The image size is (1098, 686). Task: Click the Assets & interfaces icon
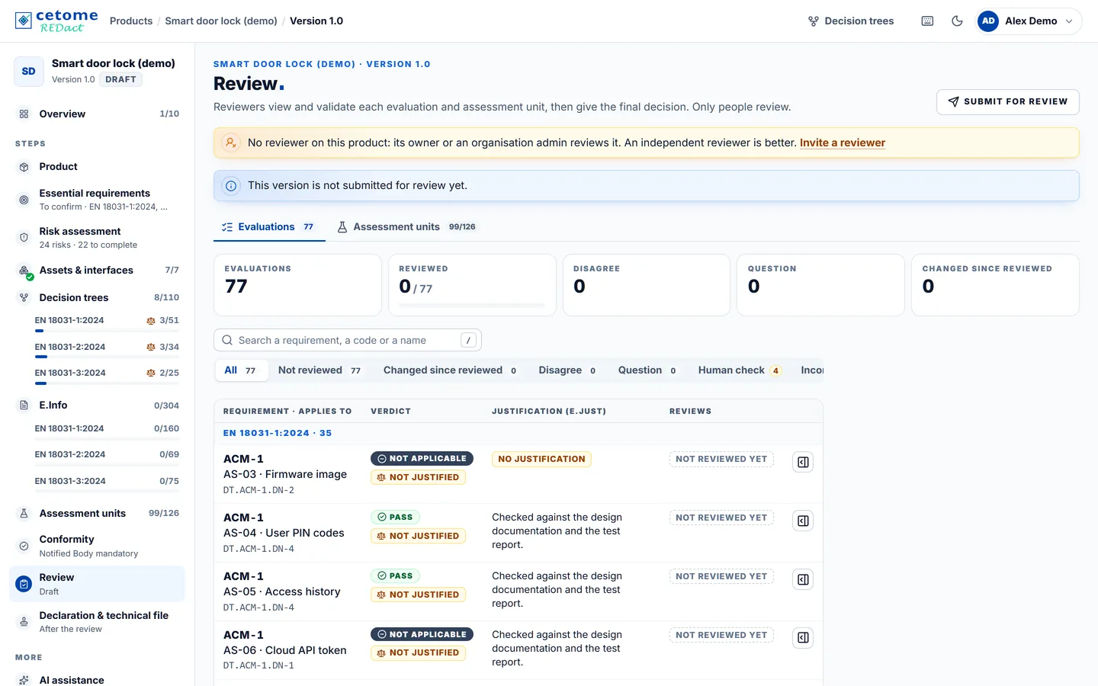click(x=25, y=271)
